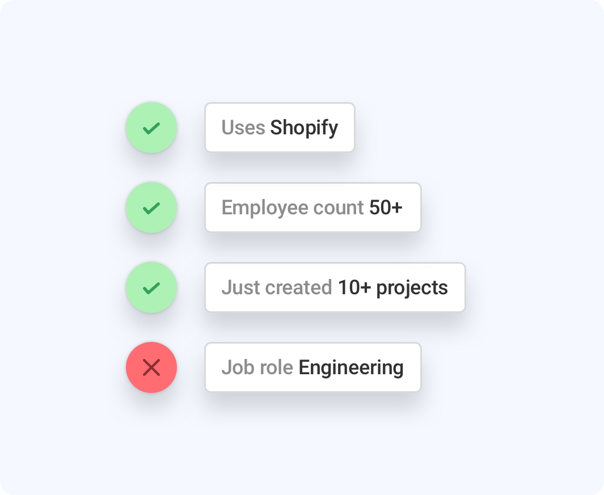This screenshot has width=604, height=495.
Task: Click the green checkmark beside Uses Shopify
Action: click(151, 128)
